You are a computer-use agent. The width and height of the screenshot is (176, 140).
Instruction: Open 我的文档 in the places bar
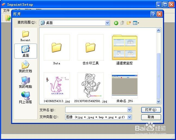coord(25,67)
